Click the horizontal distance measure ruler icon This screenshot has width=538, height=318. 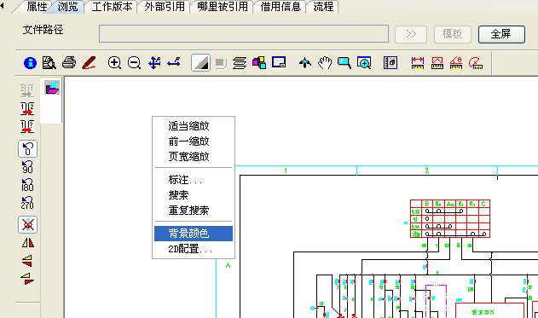point(418,63)
